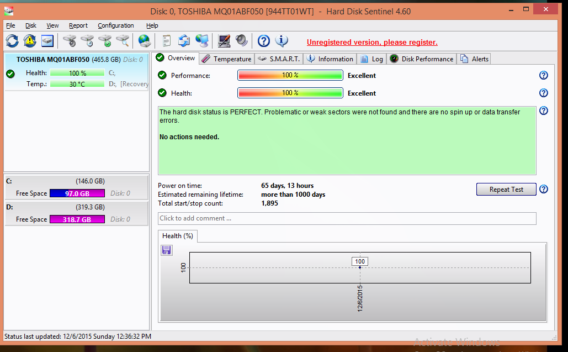Close the Hard Disk Sentinel window

[x=546, y=9]
